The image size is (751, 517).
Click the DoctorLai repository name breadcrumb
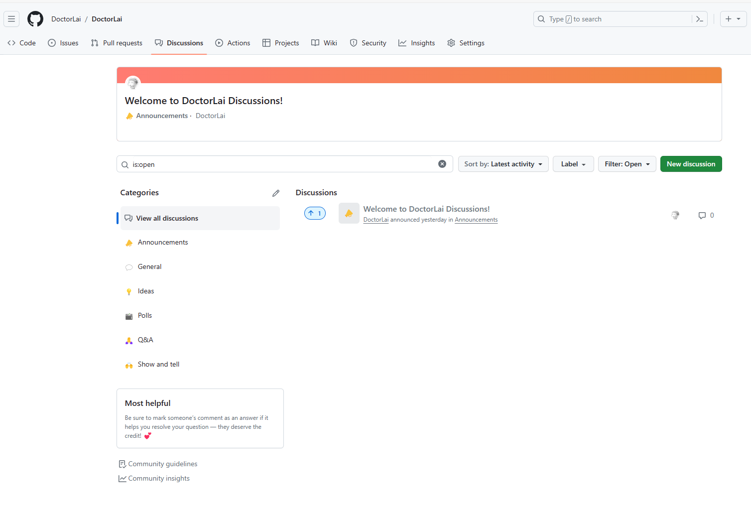[107, 19]
